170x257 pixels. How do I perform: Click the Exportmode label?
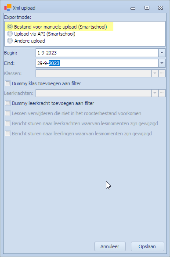(18, 17)
